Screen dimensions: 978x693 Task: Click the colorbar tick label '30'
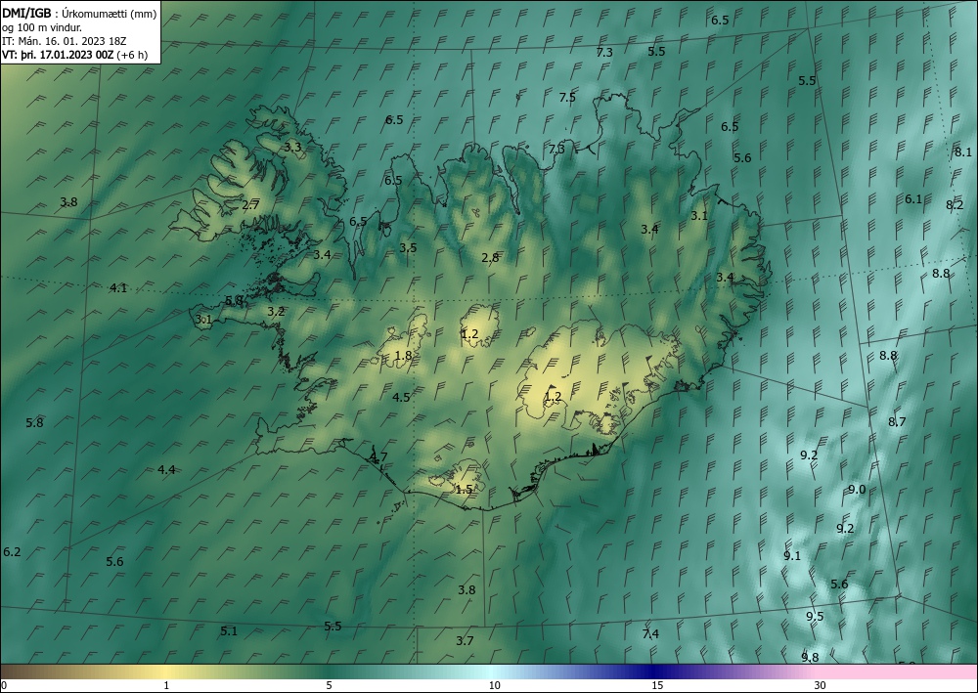point(820,685)
